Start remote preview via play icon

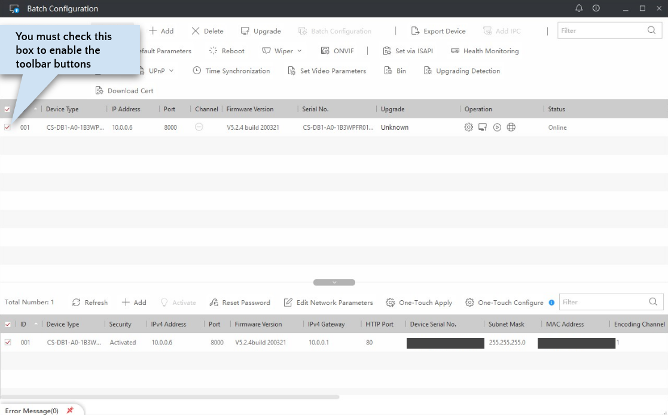[x=496, y=127]
